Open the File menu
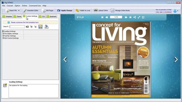Viewport: 182px width, 102px height. point(4,6)
